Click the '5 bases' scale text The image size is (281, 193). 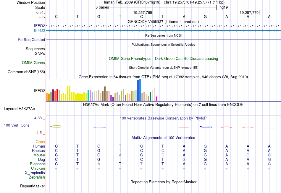pyautogui.click(x=102, y=7)
